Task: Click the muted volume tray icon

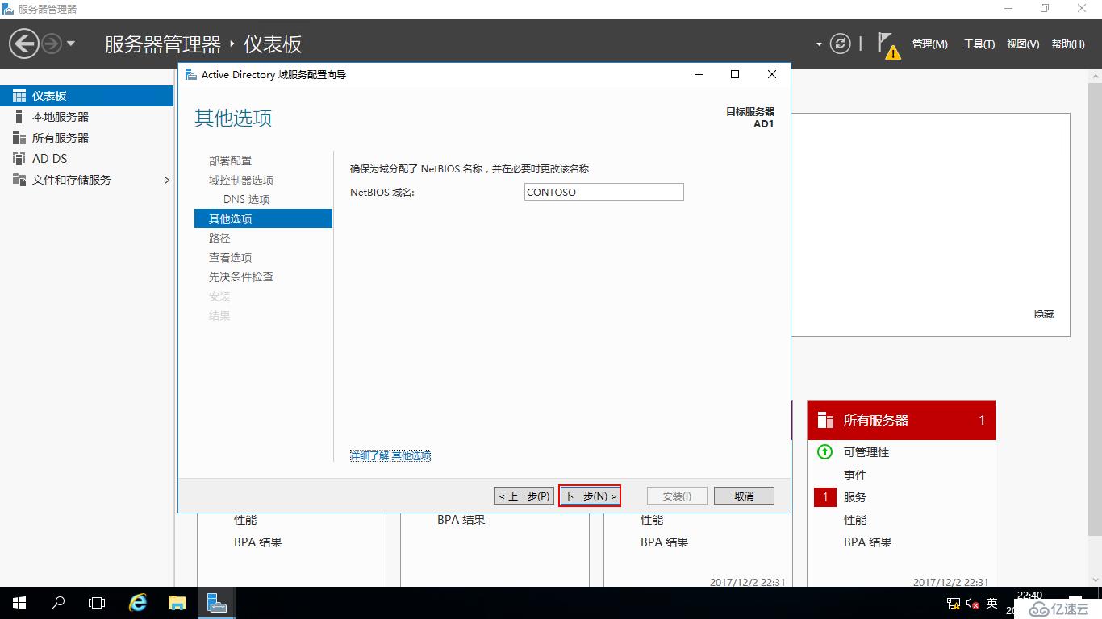Action: click(972, 603)
